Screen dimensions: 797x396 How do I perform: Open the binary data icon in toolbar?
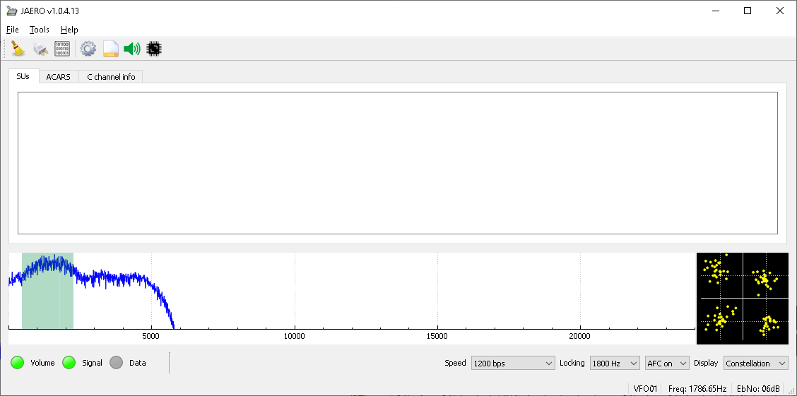point(62,49)
